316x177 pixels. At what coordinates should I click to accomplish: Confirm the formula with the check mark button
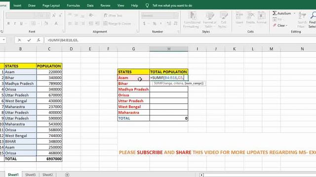29,40
